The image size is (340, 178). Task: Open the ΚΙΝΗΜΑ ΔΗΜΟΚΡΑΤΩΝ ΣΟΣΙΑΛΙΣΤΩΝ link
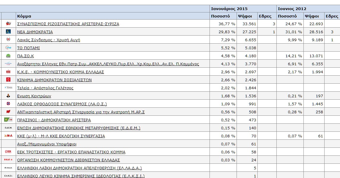tap(54, 80)
